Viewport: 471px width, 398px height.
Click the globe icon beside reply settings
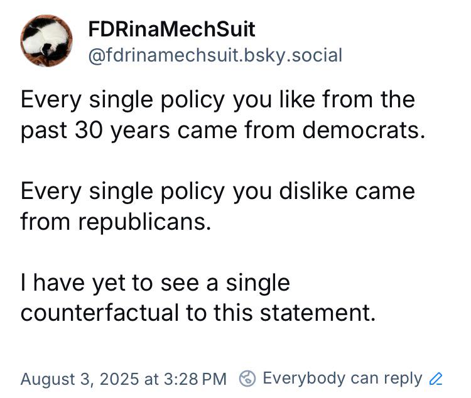tap(247, 379)
